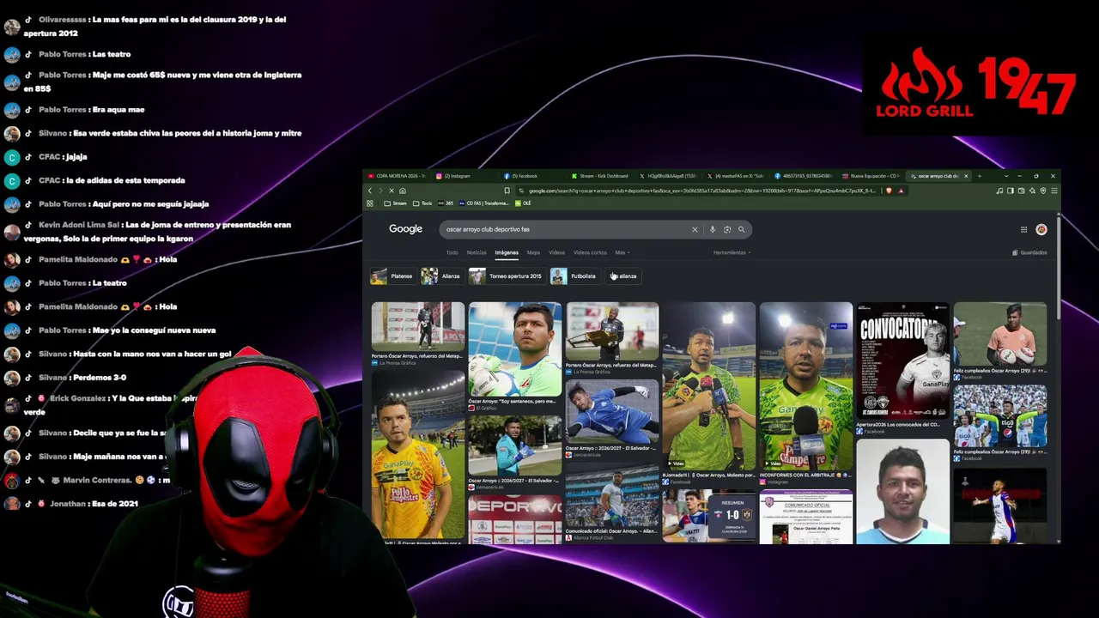Open the RESUMEN 1-0 video thumbnail
This screenshot has height=618, width=1099.
click(709, 518)
